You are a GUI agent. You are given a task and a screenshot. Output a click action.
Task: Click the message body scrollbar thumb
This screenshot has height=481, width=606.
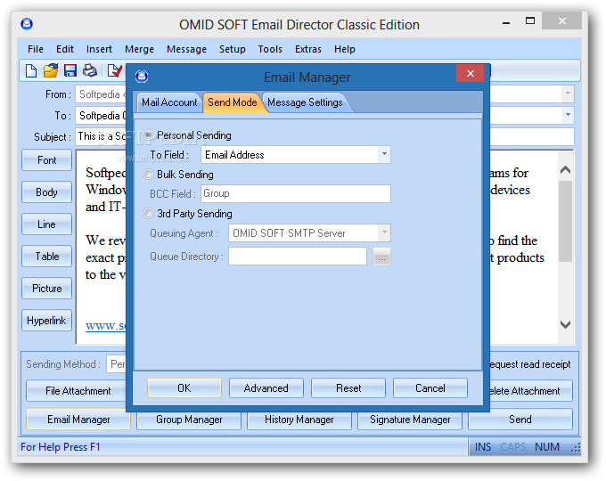(x=565, y=221)
